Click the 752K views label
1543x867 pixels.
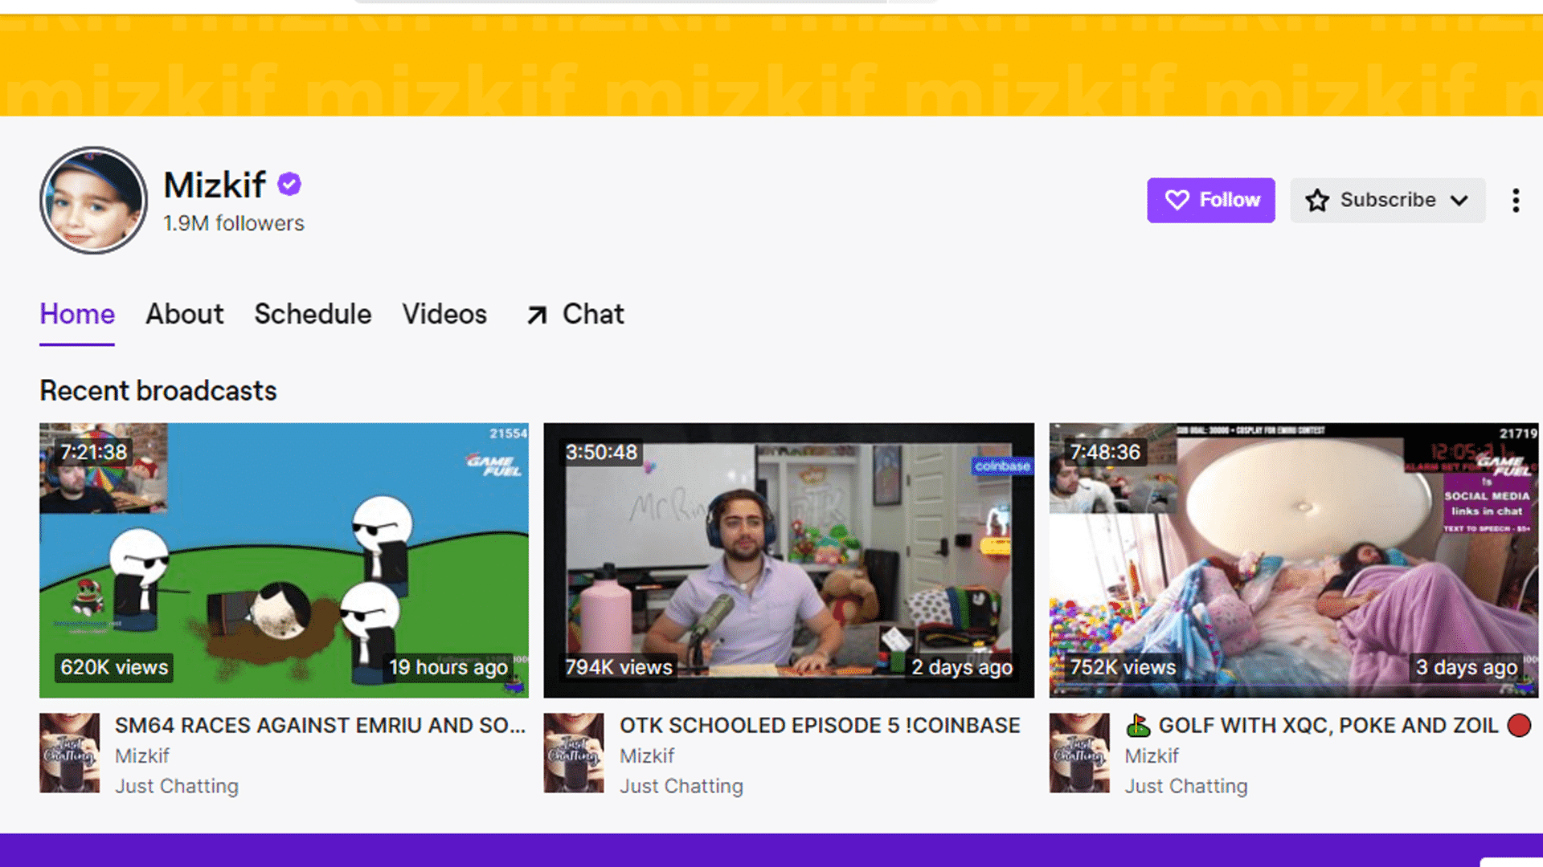coord(1123,667)
